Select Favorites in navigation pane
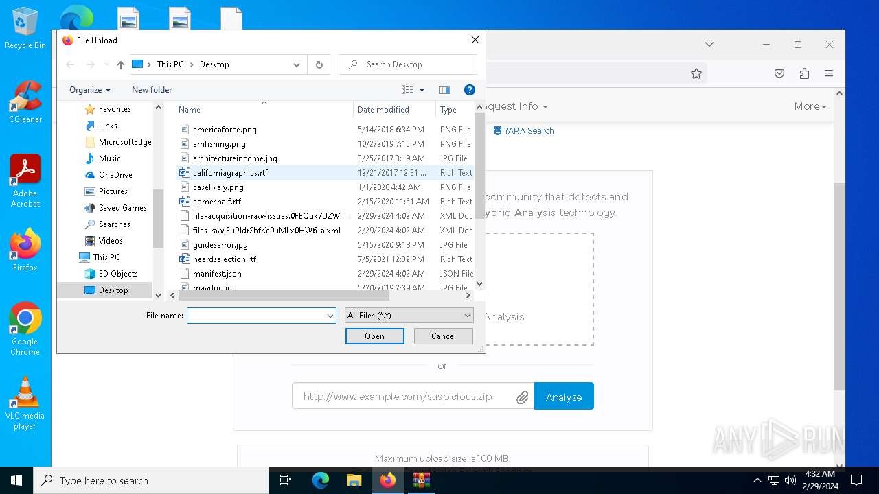 (115, 109)
